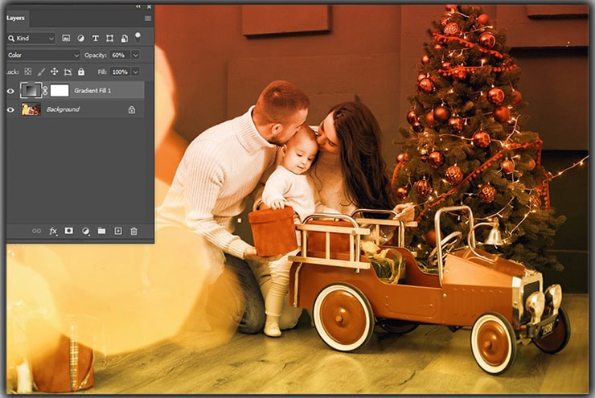
Task: Open the Layers panel tab
Action: click(15, 18)
